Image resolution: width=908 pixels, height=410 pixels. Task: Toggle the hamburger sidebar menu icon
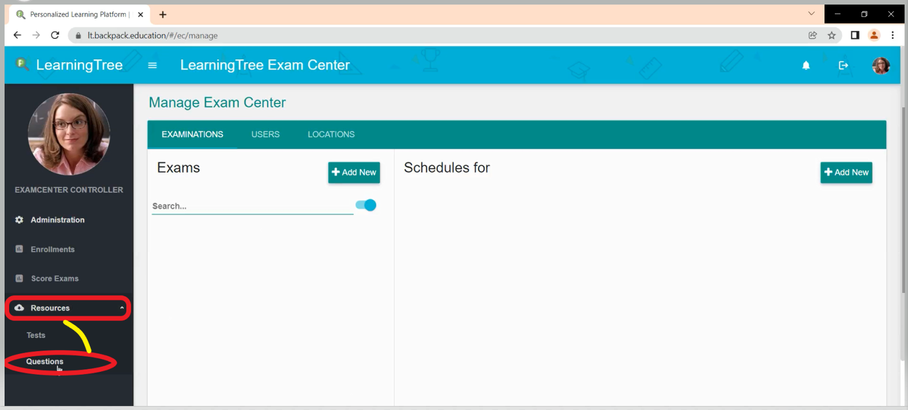point(152,66)
